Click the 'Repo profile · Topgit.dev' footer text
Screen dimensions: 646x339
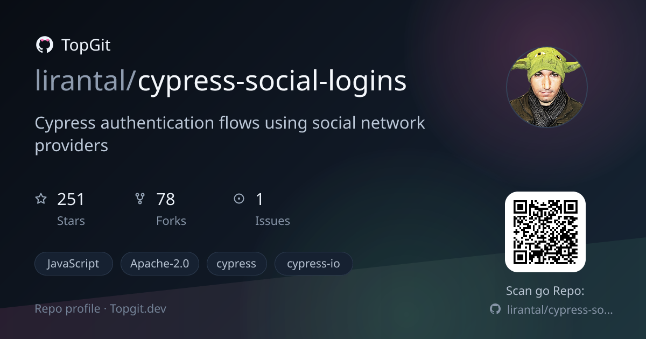tap(101, 309)
